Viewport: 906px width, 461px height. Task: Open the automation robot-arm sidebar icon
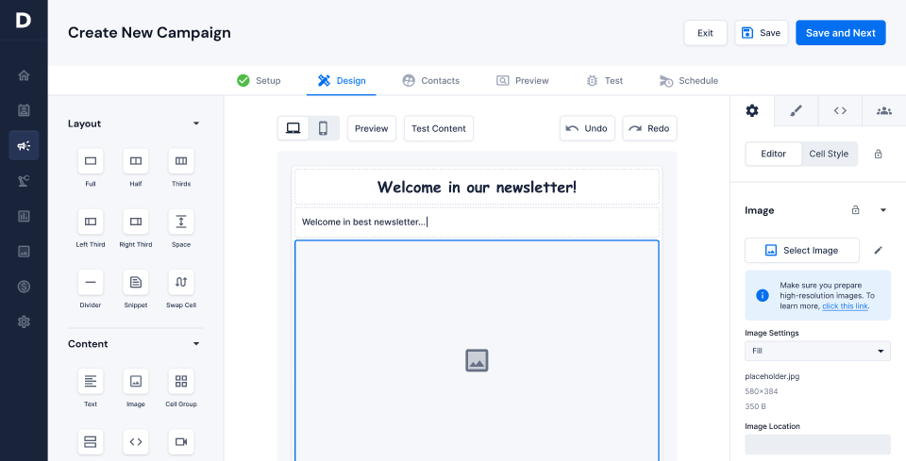[24, 181]
